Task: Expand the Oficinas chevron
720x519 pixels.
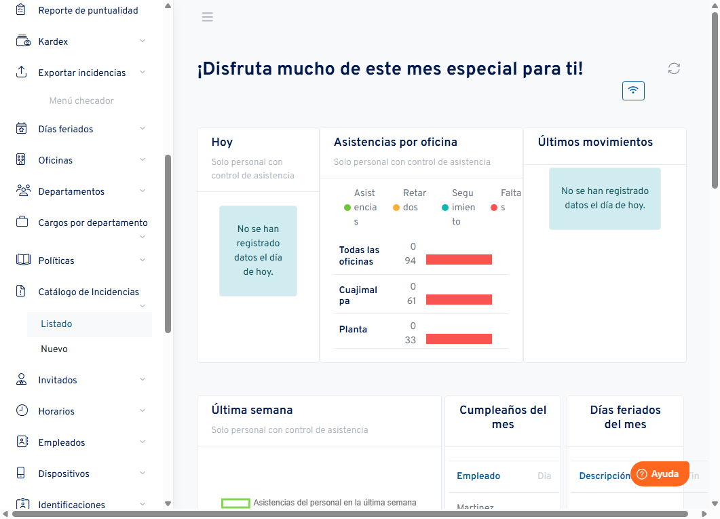Action: [x=143, y=159]
